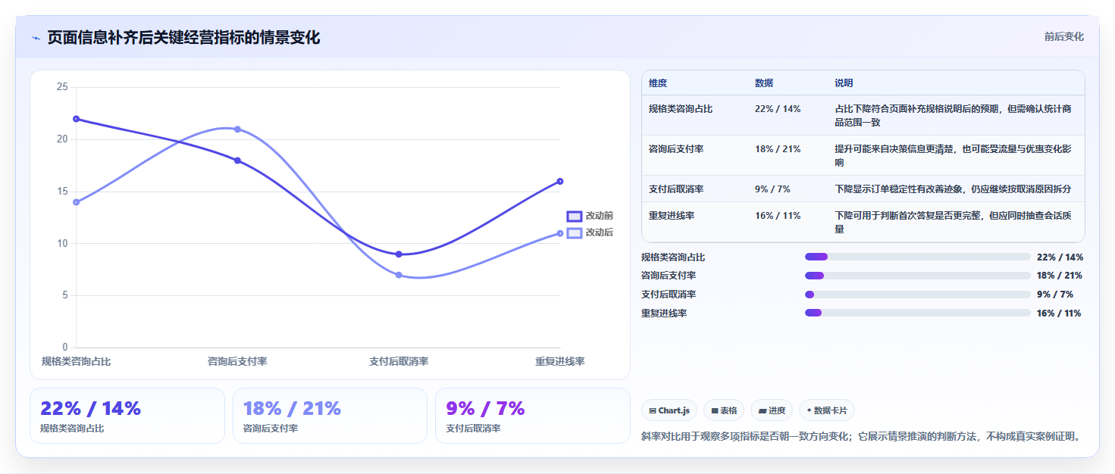Click the 规格类咨询占比 progress bar

pyautogui.click(x=917, y=257)
